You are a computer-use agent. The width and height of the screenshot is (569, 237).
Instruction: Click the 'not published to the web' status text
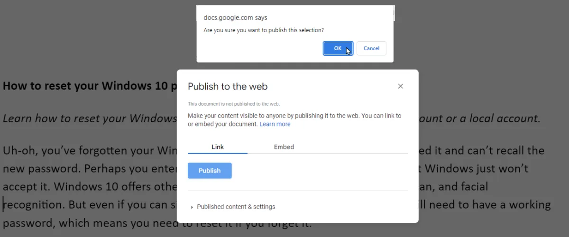(x=233, y=103)
